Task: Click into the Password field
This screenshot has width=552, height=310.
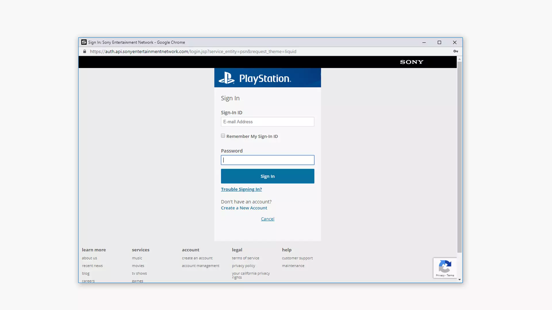Action: (267, 160)
